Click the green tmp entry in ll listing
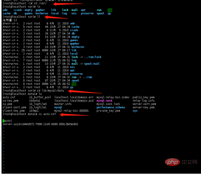Image resolution: width=201 pixels, height=174 pixels. [x=74, y=84]
